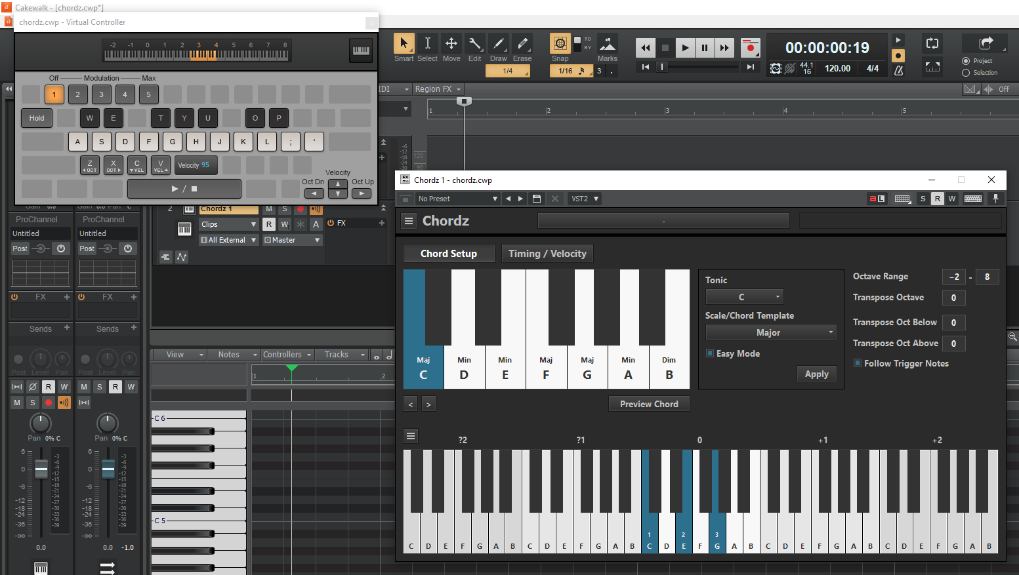
Task: Click the keyboard icon in Virtual Controller
Action: pos(361,50)
